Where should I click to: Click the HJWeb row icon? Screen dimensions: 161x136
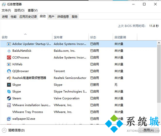click(x=9, y=64)
